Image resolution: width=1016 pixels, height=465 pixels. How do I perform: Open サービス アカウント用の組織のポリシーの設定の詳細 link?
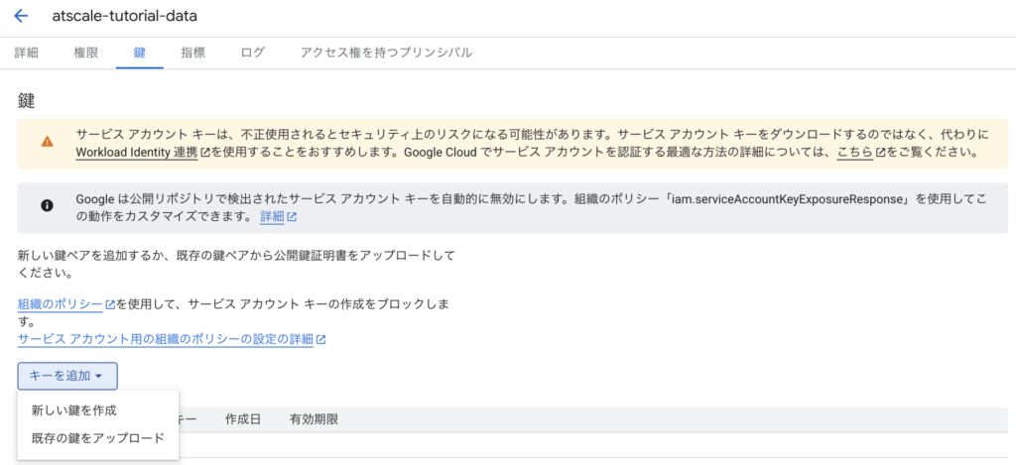(x=165, y=340)
